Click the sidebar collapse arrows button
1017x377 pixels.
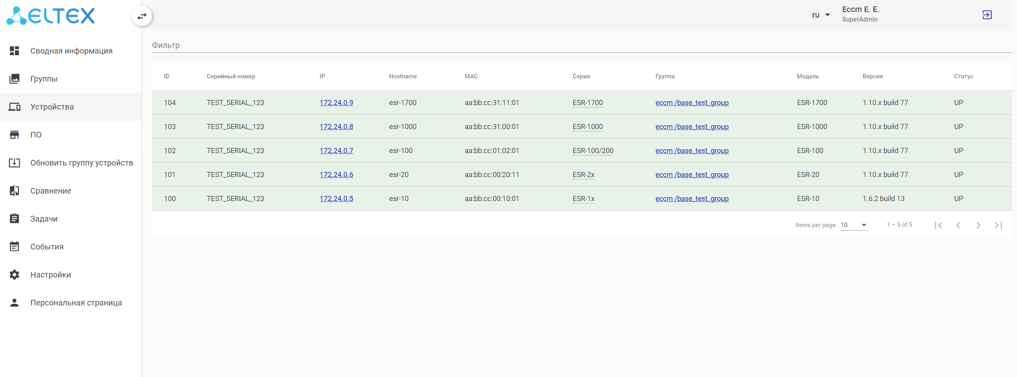tap(142, 16)
